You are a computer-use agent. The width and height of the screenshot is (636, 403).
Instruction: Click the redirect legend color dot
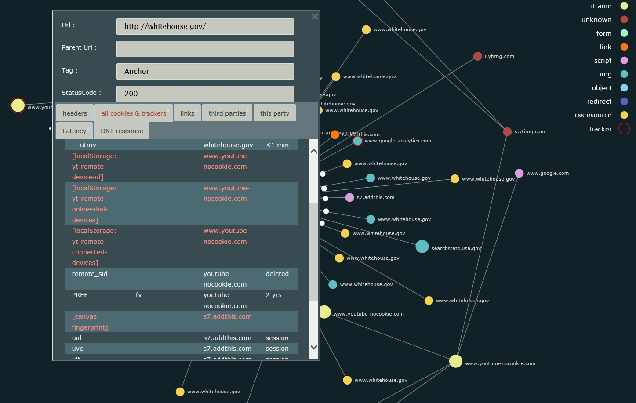click(624, 102)
